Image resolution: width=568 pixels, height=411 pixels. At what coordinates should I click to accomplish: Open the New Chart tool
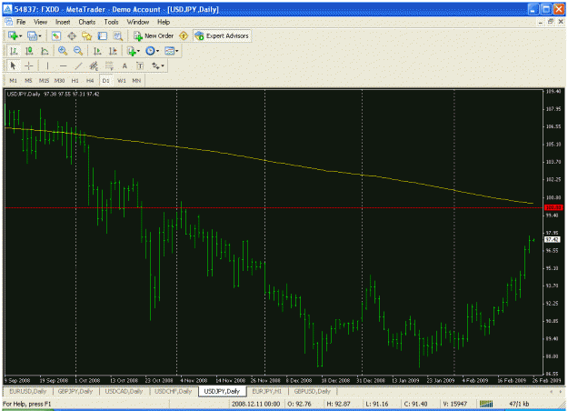point(13,35)
